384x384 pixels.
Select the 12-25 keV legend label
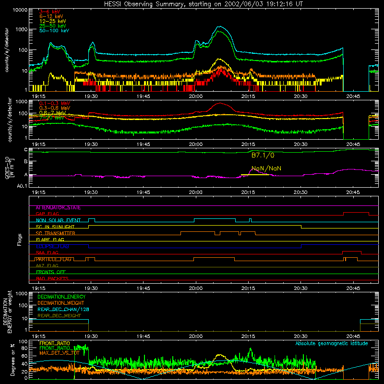click(x=53, y=21)
